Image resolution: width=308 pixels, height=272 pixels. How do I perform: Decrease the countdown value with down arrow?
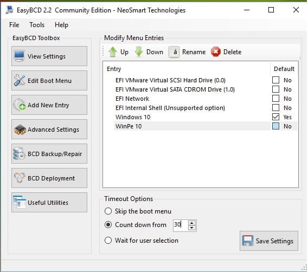(192, 228)
